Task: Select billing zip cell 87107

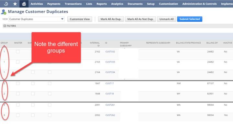Action: (210, 84)
